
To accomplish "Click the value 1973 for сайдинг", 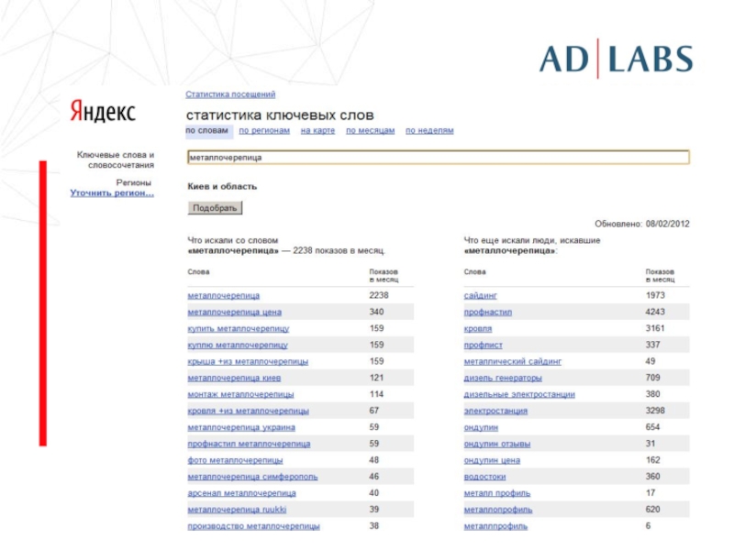I will pyautogui.click(x=655, y=295).
